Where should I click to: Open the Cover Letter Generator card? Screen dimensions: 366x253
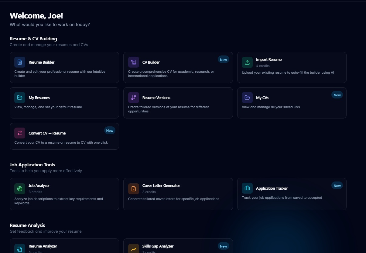[x=178, y=194]
